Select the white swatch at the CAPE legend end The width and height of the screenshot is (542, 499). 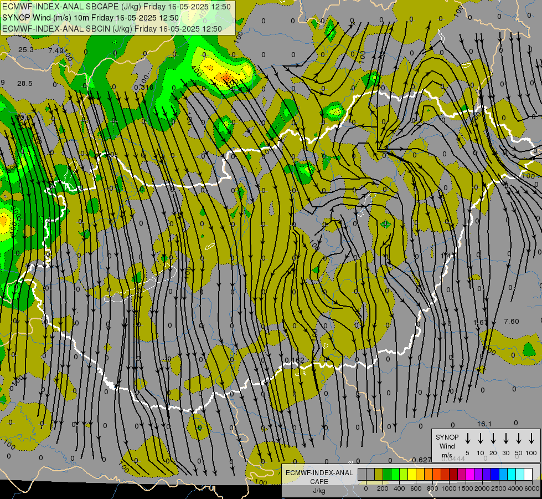coord(528,474)
